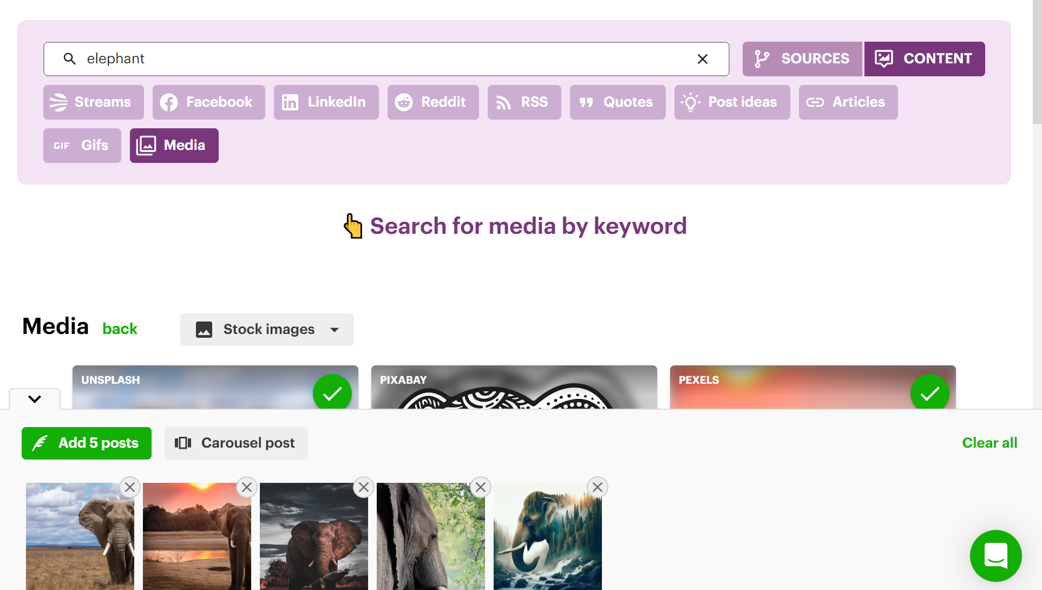Switch to the CONTENT tab

[925, 58]
